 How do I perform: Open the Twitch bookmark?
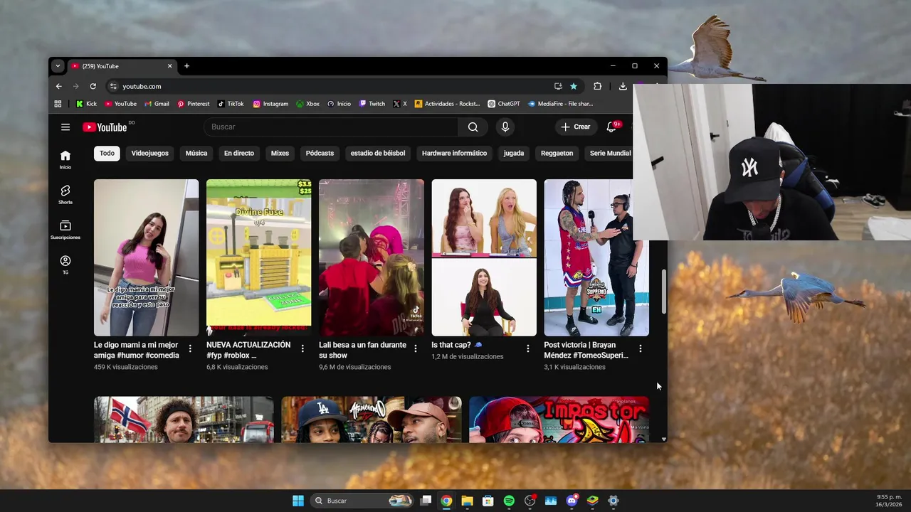(372, 104)
